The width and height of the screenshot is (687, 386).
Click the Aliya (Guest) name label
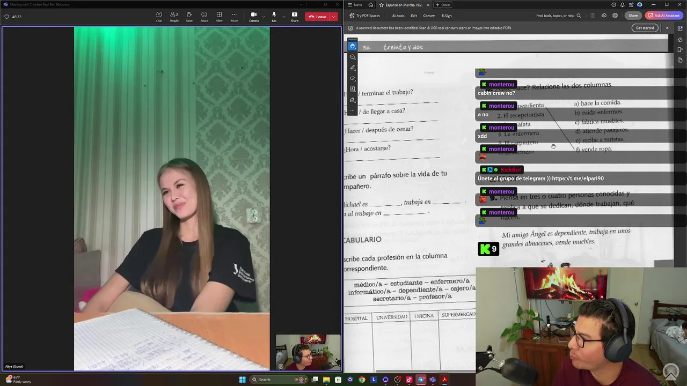click(x=14, y=367)
